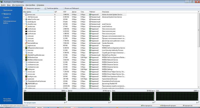
Task: Sort by the Рейтинг column header
Action: tap(95, 12)
